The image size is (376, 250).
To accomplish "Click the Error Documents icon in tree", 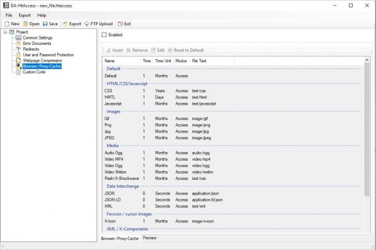I will click(18, 44).
